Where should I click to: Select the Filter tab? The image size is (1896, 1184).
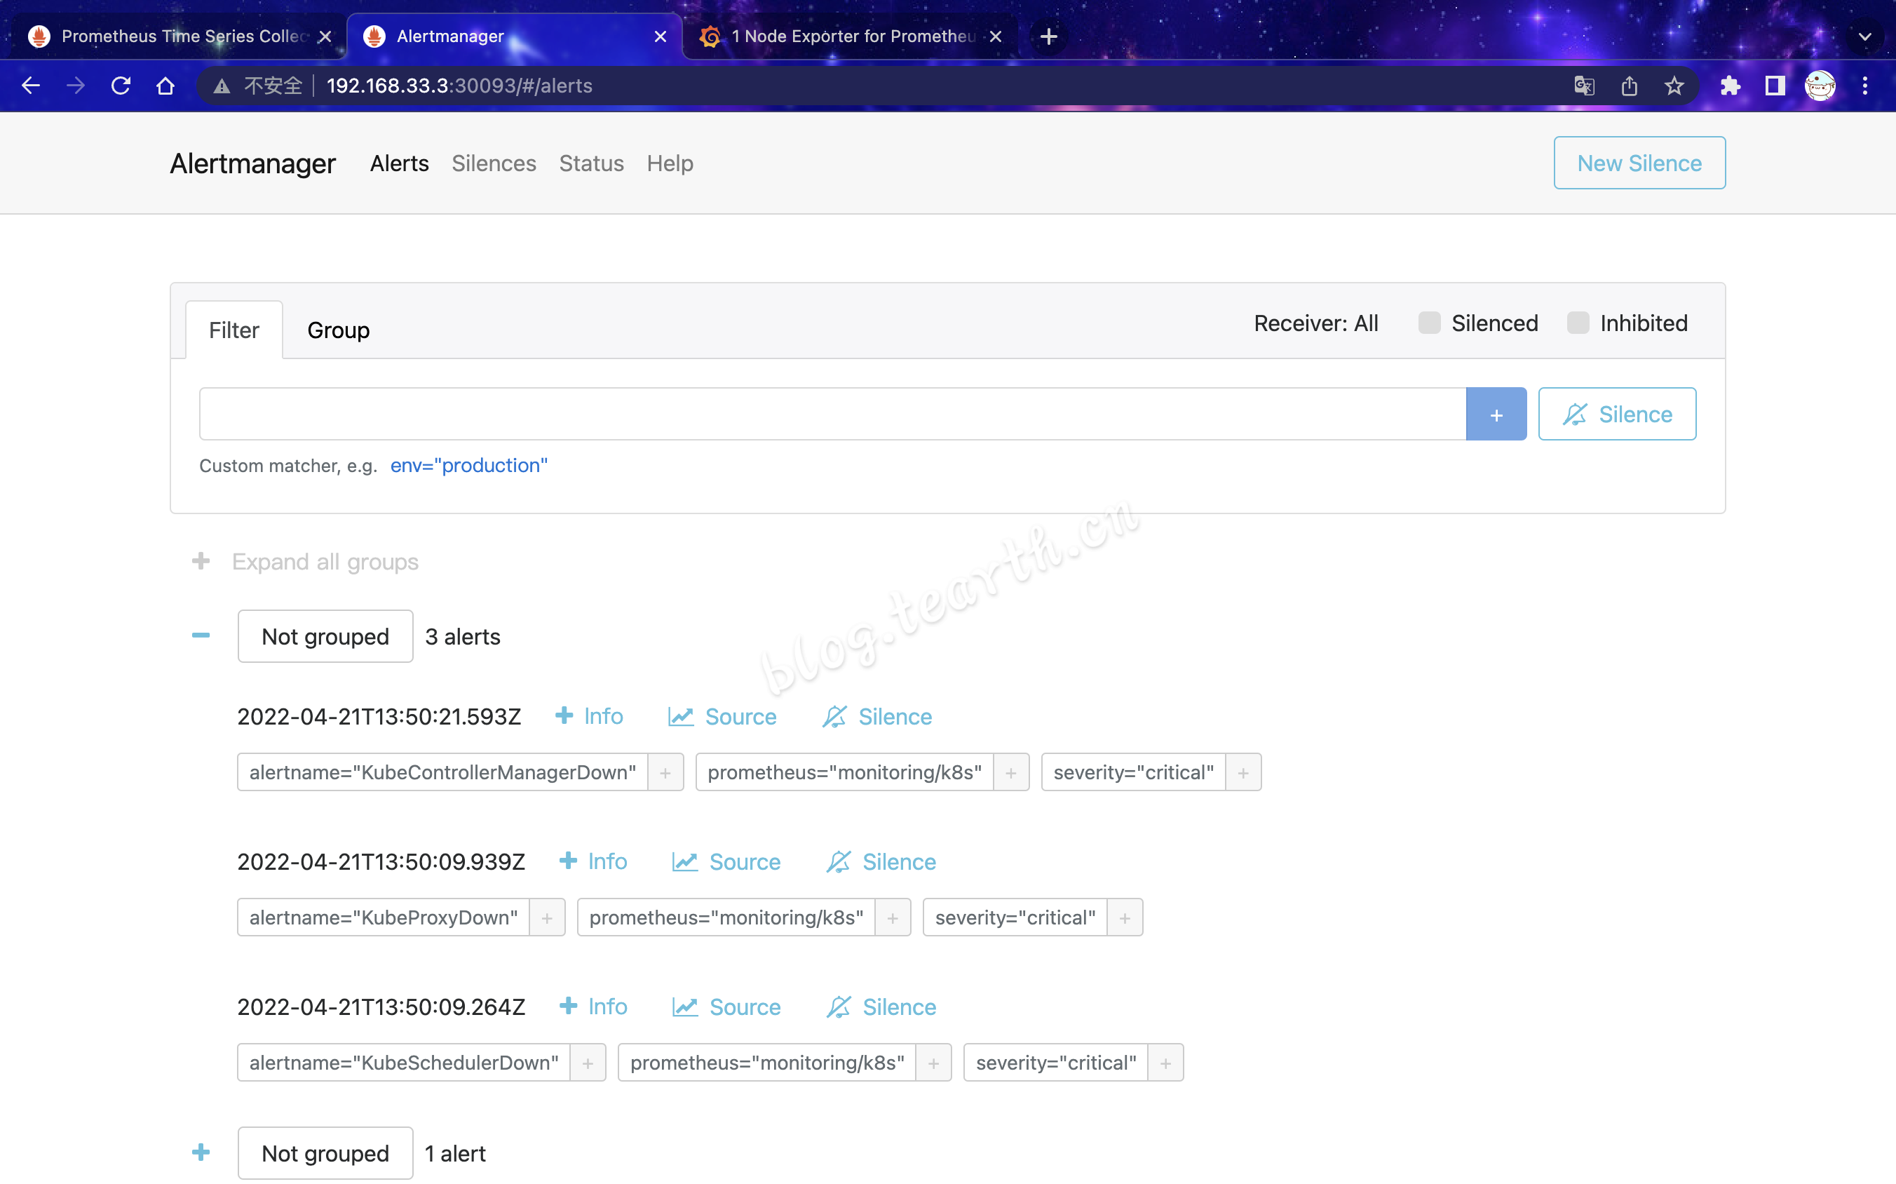[234, 330]
